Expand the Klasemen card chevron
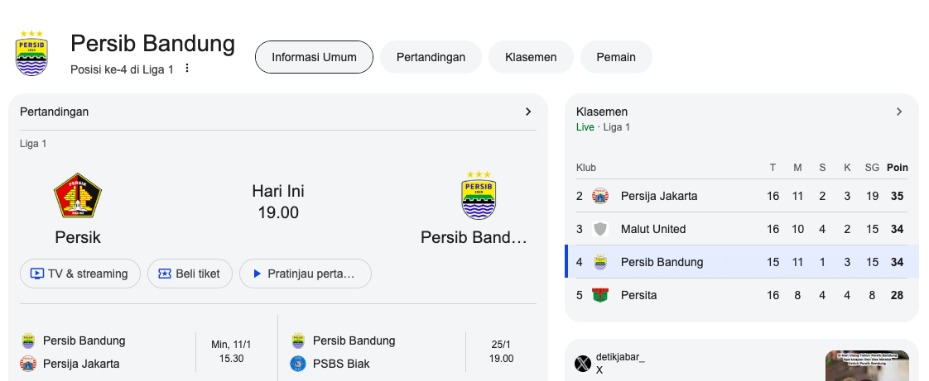 click(899, 112)
